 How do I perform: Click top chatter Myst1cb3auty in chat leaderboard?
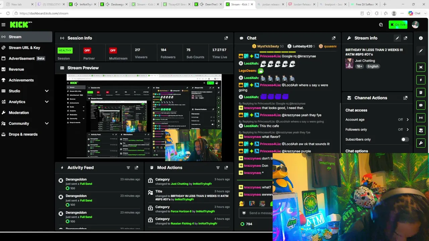pos(268,46)
